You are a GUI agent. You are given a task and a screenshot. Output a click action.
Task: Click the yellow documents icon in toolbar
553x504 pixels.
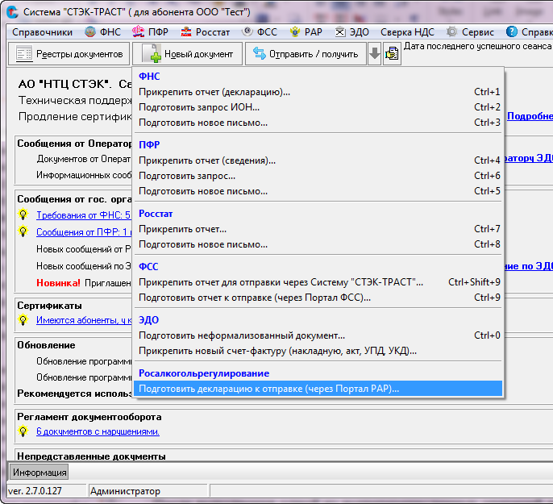click(392, 53)
